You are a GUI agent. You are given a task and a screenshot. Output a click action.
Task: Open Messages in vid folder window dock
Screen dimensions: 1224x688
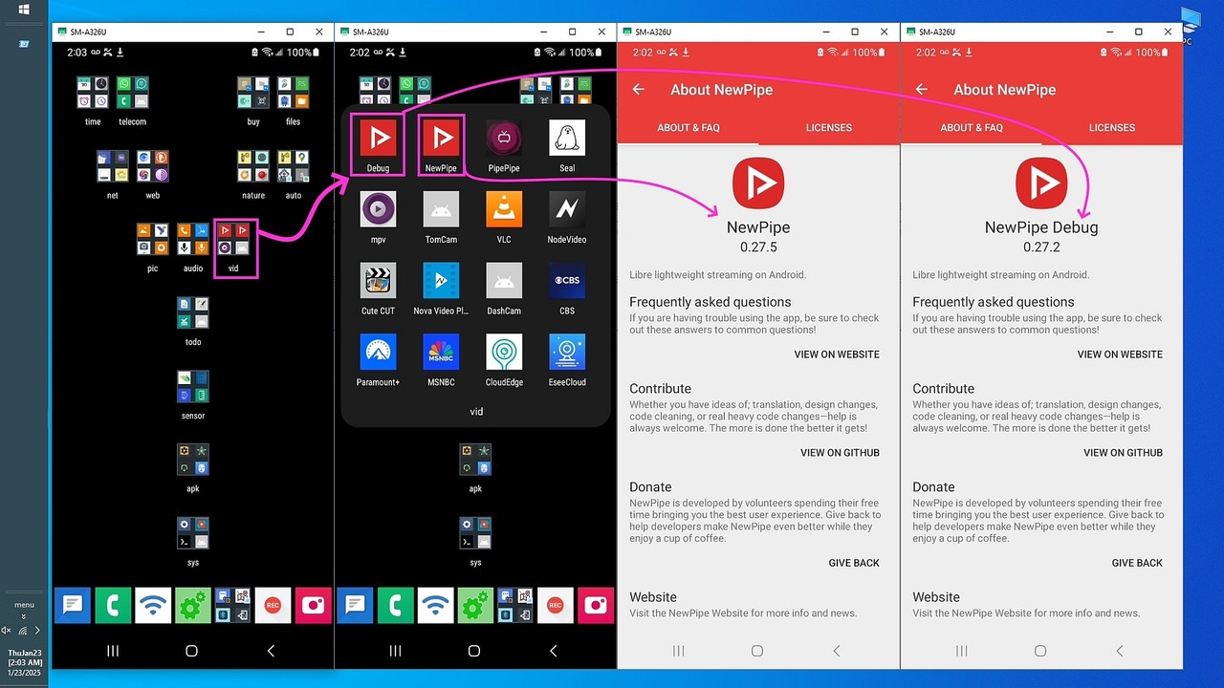pos(356,605)
